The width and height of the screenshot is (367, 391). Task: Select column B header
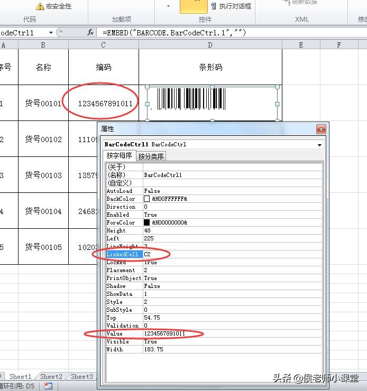[x=43, y=45]
